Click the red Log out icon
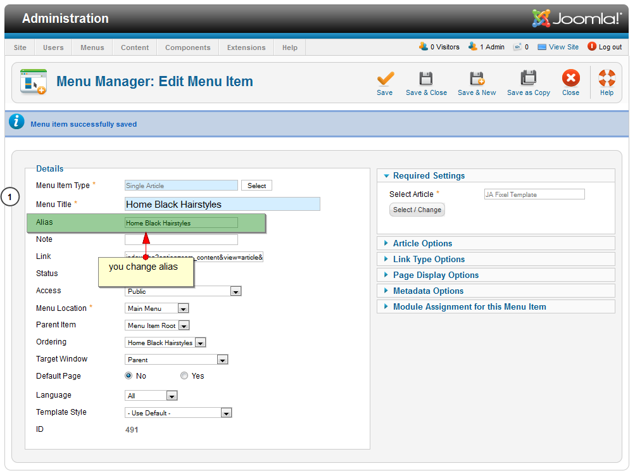 pos(592,47)
